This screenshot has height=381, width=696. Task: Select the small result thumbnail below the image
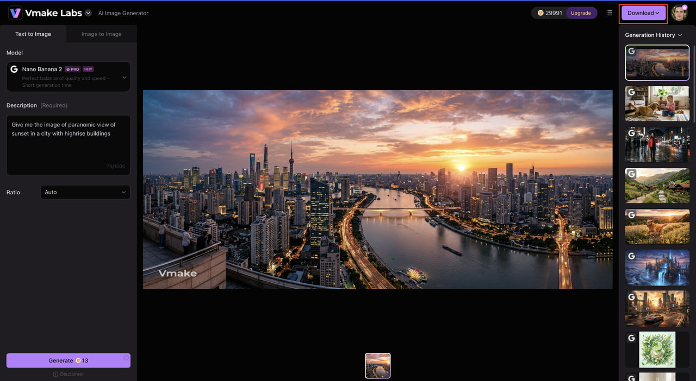pos(377,365)
